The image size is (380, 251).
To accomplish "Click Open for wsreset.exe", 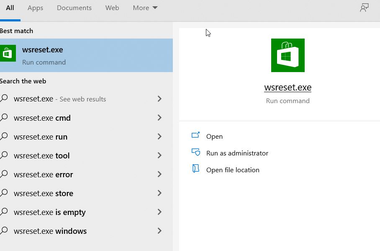I will pyautogui.click(x=214, y=137).
